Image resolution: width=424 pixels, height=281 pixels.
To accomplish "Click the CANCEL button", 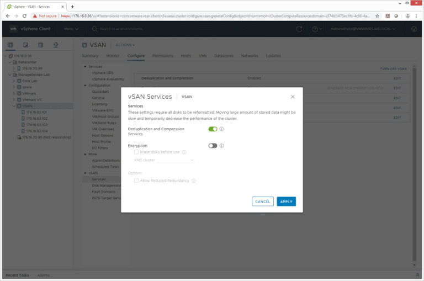I will coord(263,202).
